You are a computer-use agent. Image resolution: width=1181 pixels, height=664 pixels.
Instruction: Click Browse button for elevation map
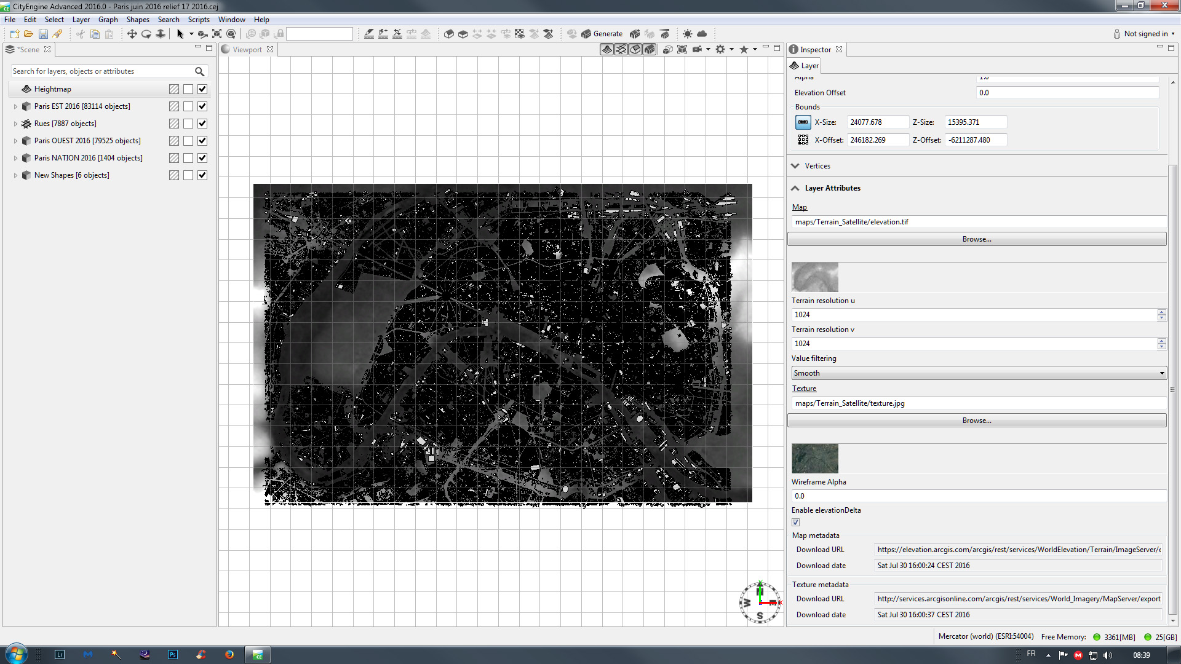(977, 239)
